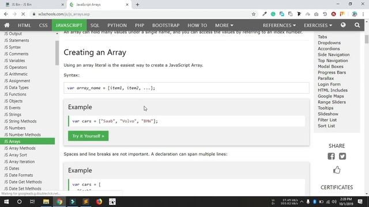Show hidden system tray icons chevron

(302, 202)
